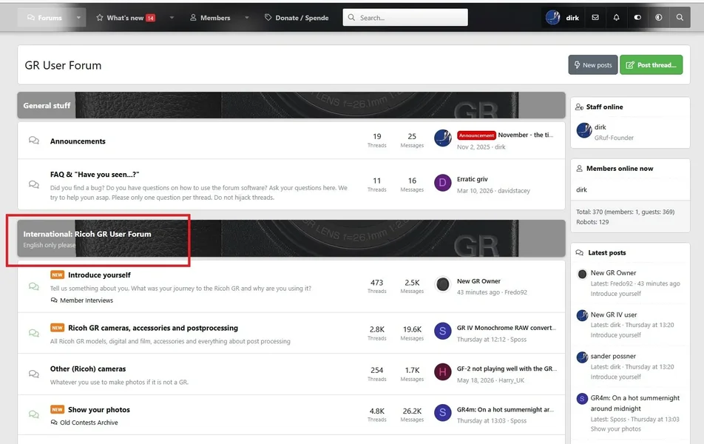The height and width of the screenshot is (444, 704).
Task: Click the red Announcement label tag
Action: [x=476, y=135]
